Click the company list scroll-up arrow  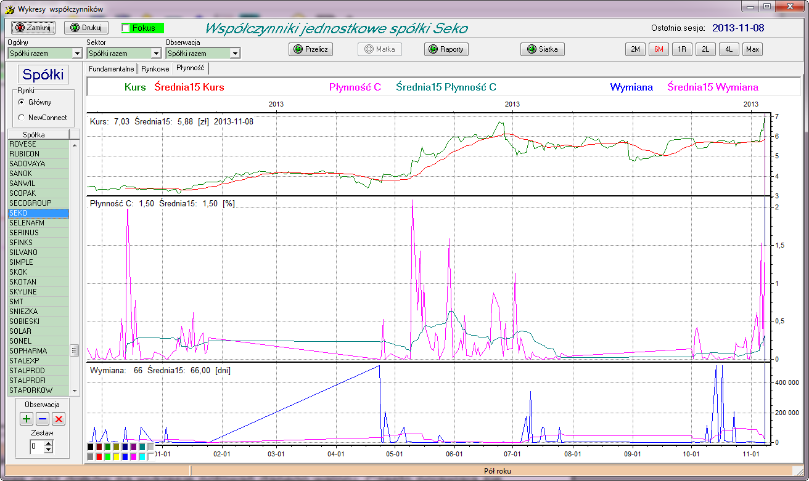point(75,145)
